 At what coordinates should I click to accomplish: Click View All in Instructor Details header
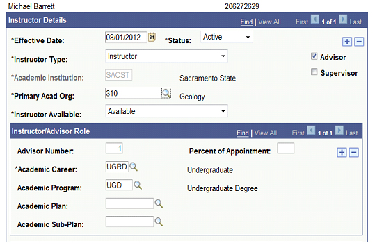pos(269,22)
